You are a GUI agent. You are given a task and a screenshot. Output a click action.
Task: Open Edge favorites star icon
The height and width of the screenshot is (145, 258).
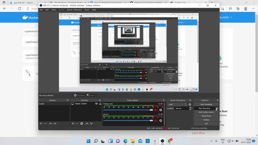point(230,8)
